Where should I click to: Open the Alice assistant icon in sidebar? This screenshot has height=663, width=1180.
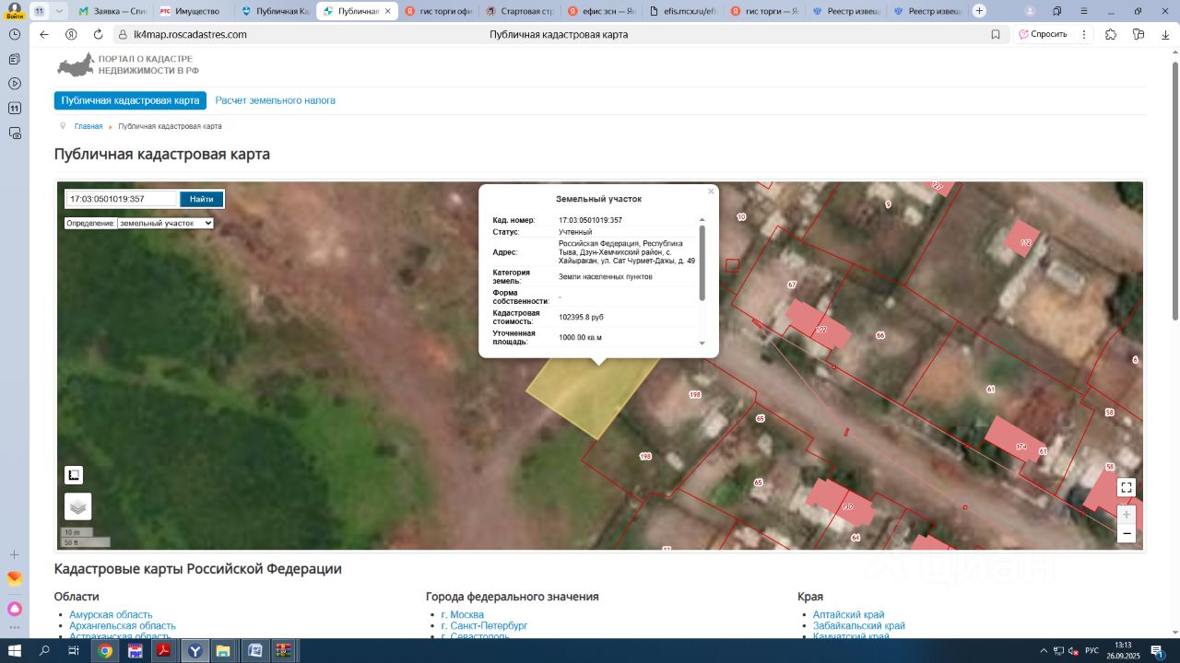point(15,609)
